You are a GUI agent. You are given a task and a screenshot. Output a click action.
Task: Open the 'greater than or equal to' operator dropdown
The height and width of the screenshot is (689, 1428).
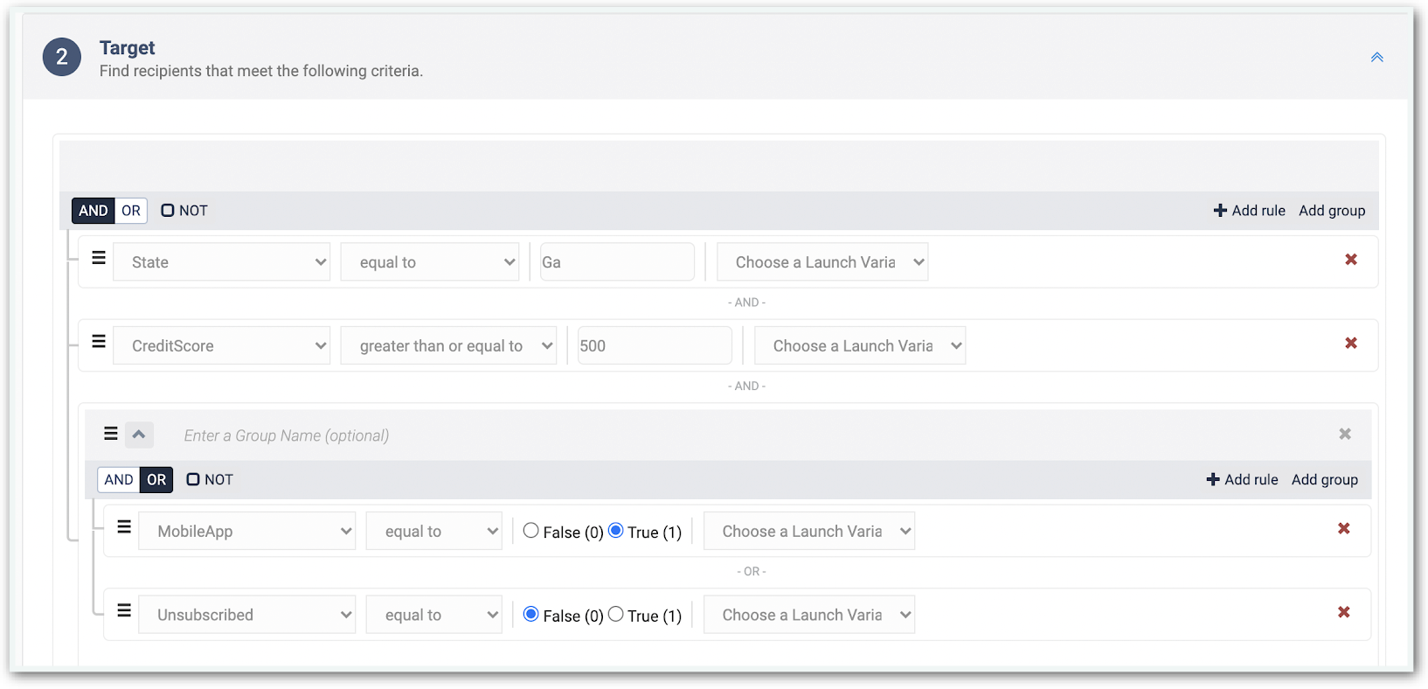pos(448,346)
